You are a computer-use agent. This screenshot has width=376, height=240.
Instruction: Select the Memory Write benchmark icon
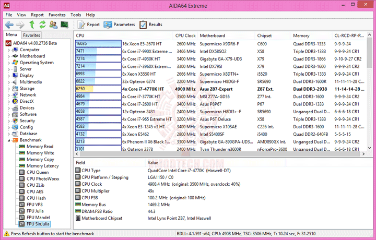point(22,153)
